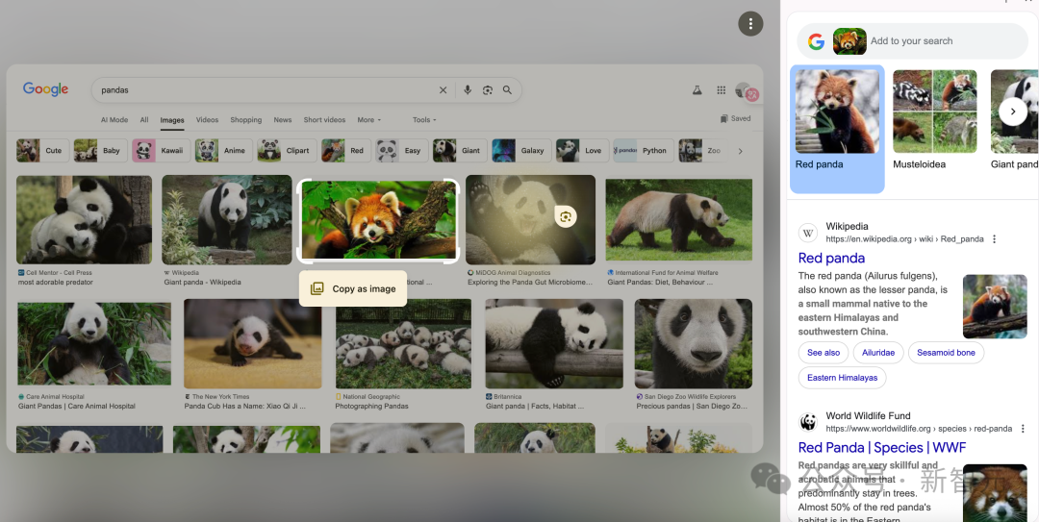
Task: Open Red Panda | Species | WWF link
Action: click(882, 447)
